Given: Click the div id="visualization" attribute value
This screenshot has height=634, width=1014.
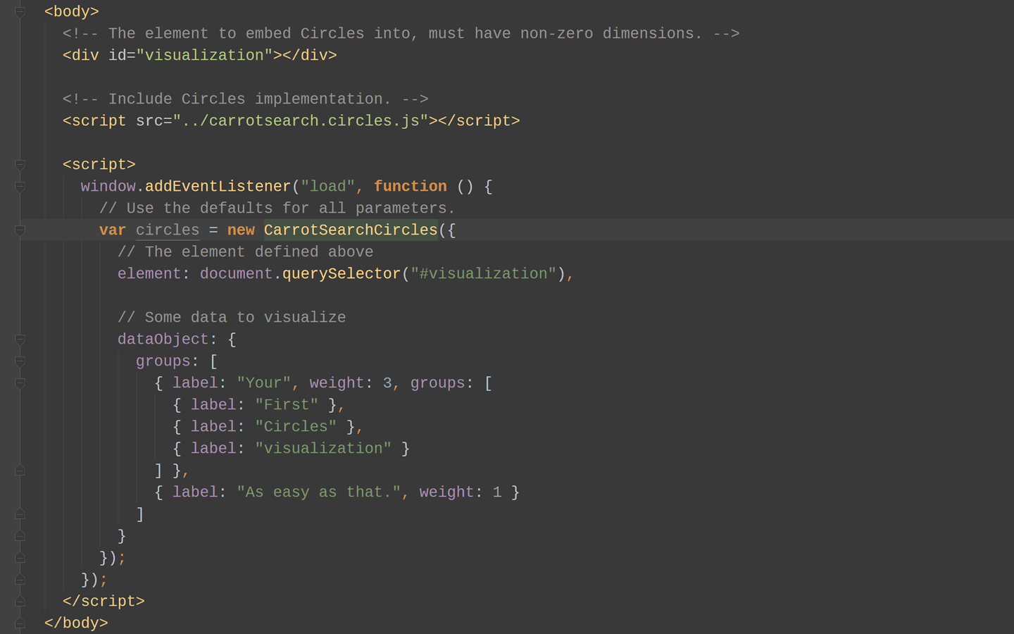Looking at the screenshot, I should (x=204, y=56).
